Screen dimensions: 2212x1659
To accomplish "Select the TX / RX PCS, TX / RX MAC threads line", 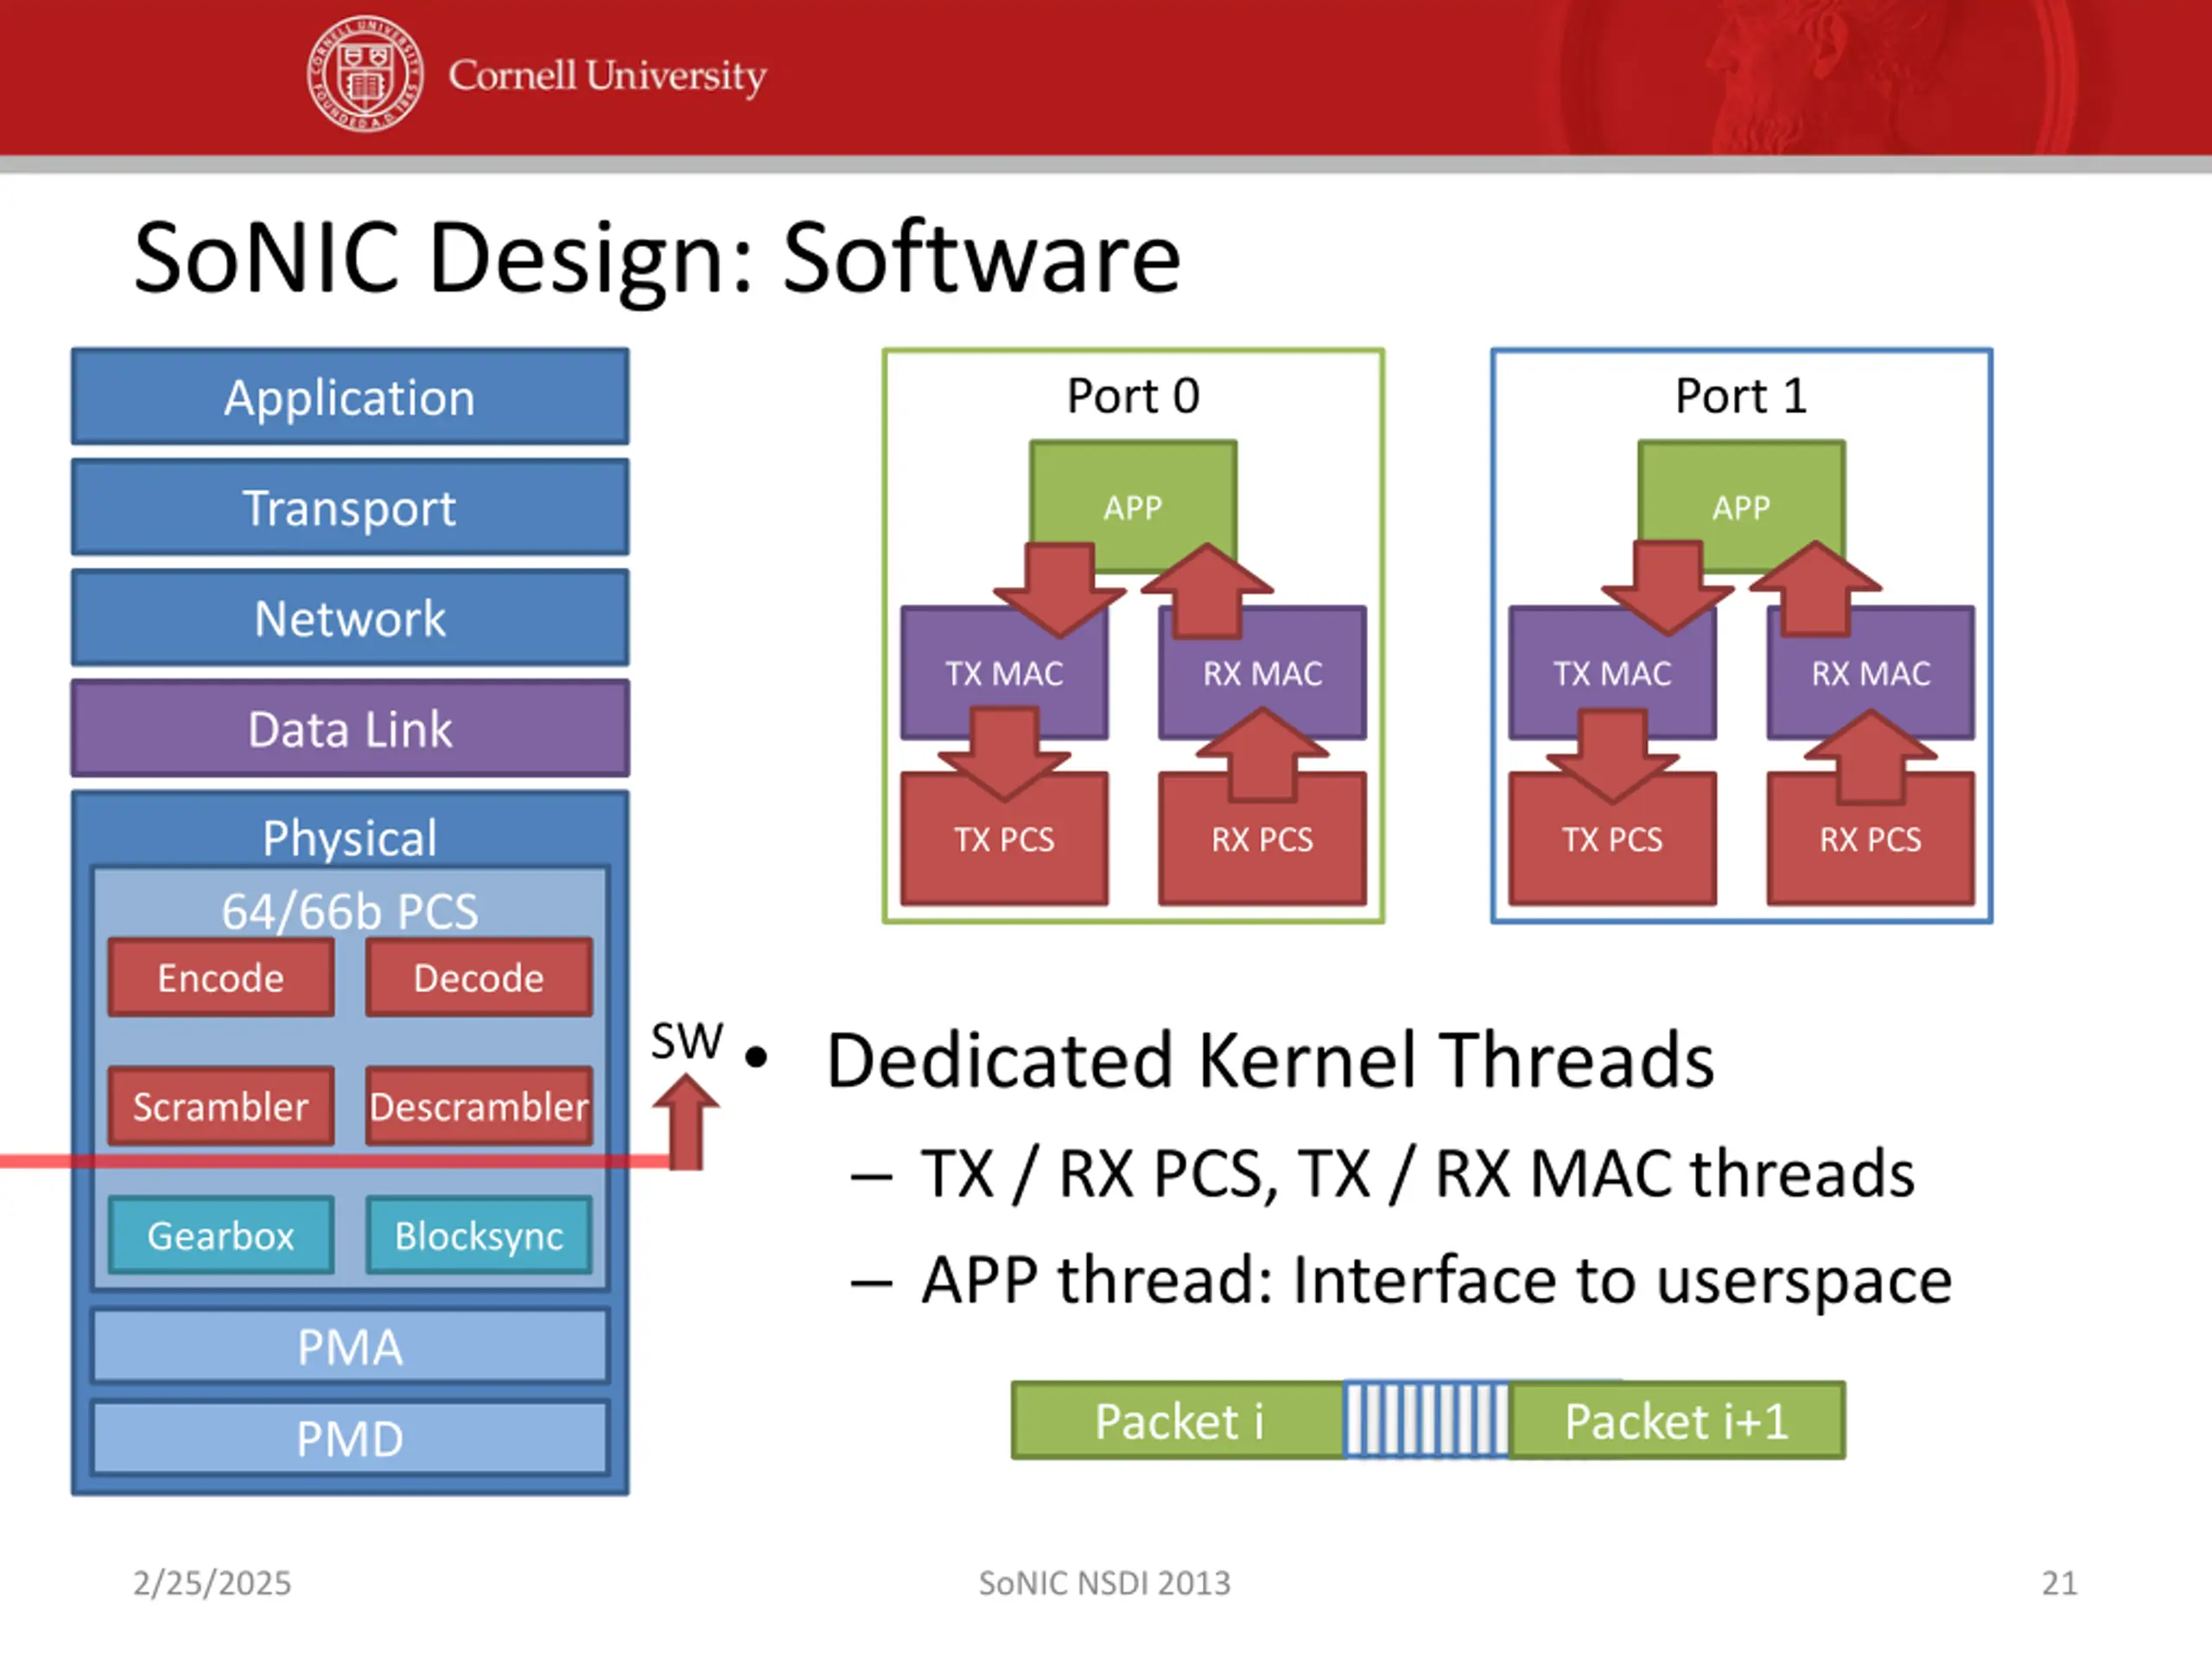I will point(1417,1174).
